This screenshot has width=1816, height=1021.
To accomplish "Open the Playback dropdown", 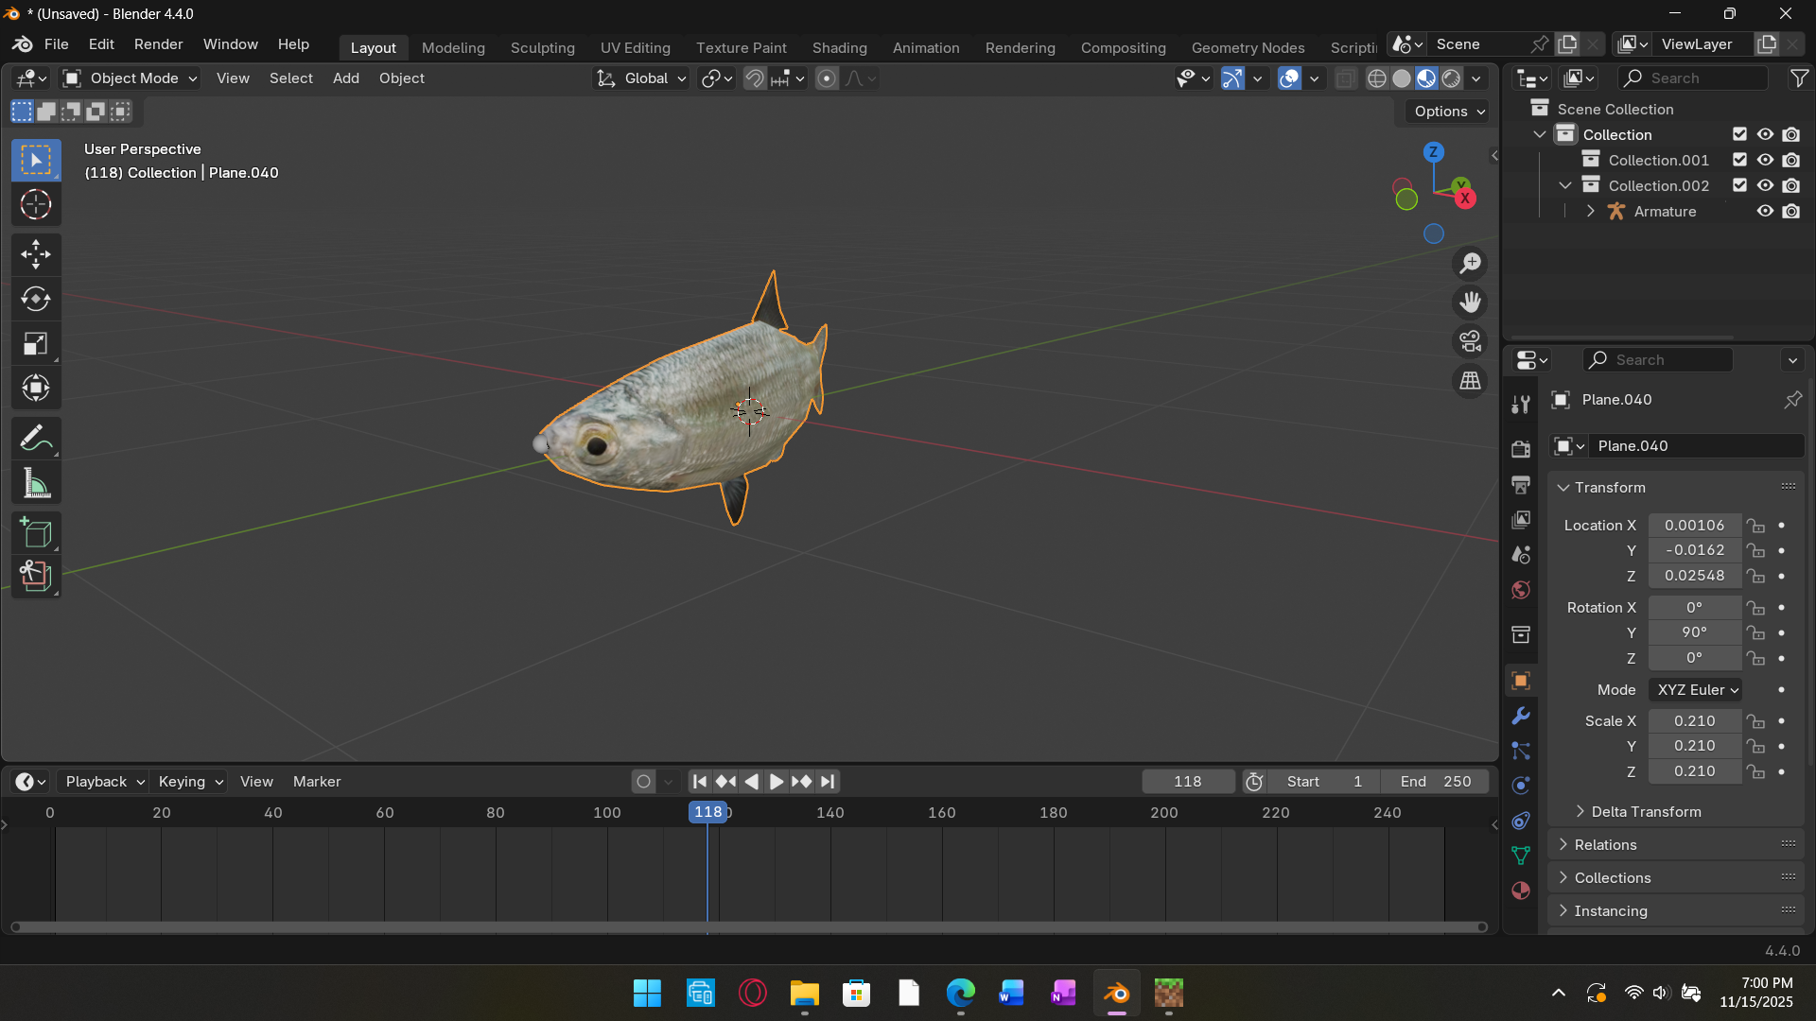I will tap(103, 782).
